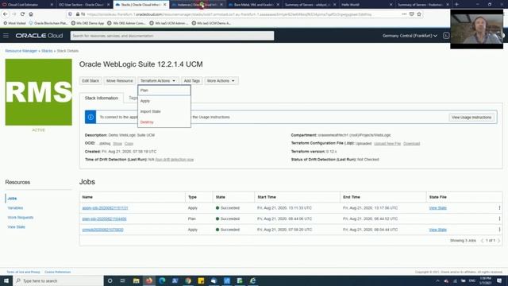Go to the next page of jobs
This screenshot has height=286, width=508.
[499, 241]
